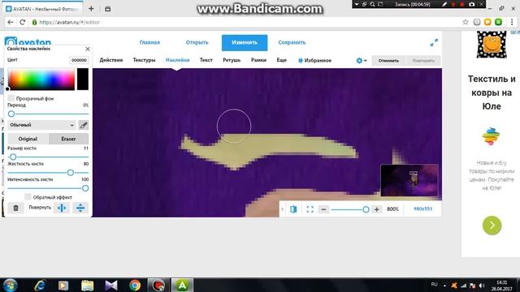Image resolution: width=520 pixels, height=292 pixels.
Task: Zoom out with the minus button
Action: point(323,209)
